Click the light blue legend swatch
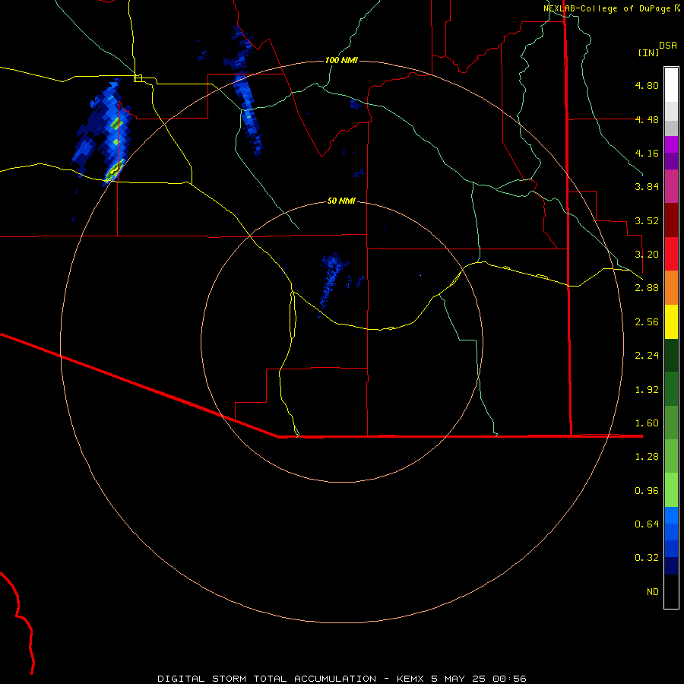The image size is (684, 684). coord(671,515)
